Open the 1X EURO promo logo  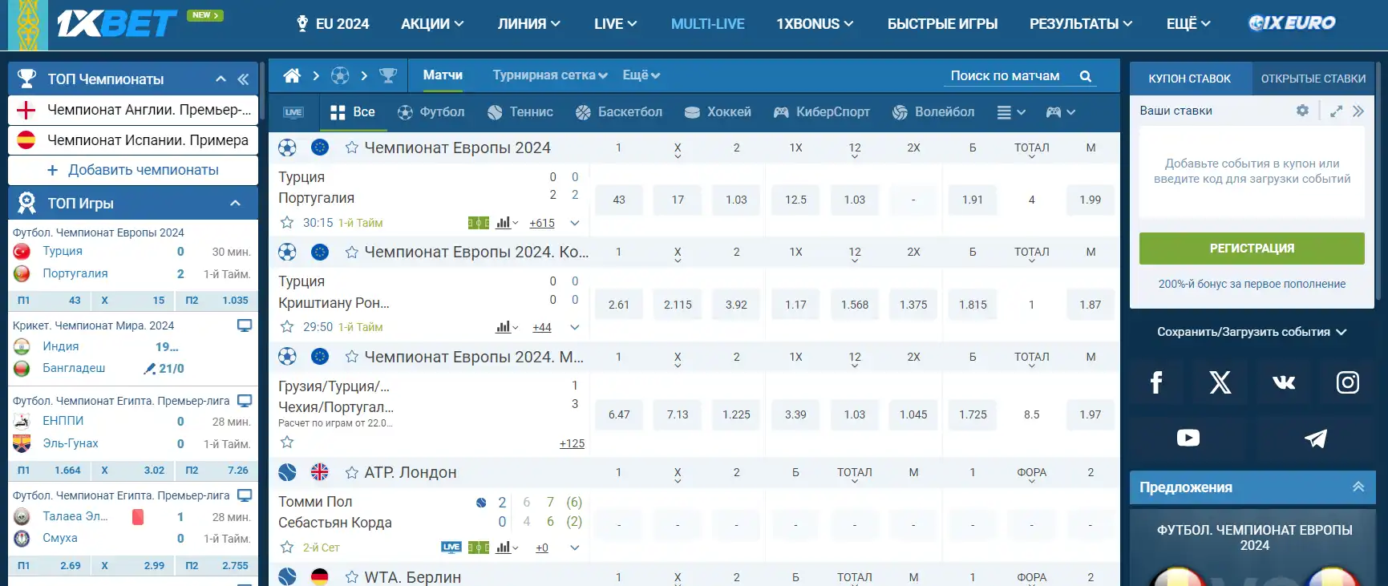tap(1292, 23)
